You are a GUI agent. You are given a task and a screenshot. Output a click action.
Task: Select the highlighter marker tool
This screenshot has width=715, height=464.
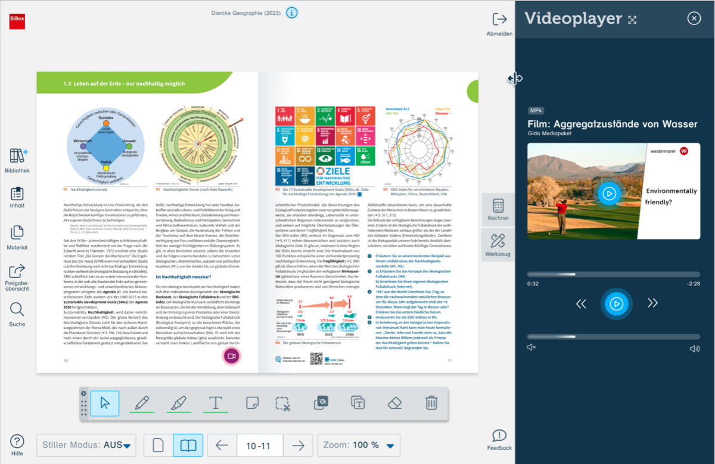(x=179, y=403)
